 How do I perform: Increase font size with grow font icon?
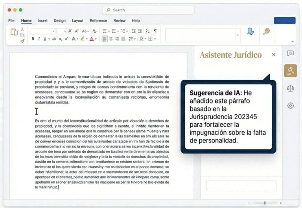point(70,31)
